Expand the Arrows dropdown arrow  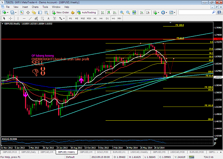64,18
